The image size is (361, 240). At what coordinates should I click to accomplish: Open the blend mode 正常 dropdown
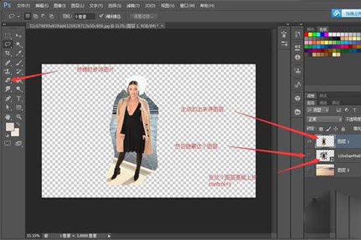point(325,119)
